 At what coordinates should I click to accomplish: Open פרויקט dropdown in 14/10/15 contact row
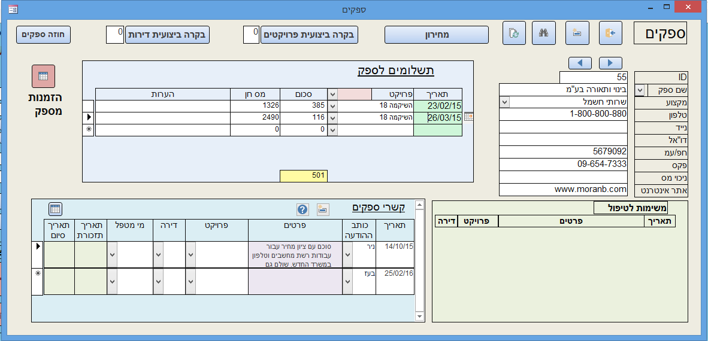tap(190, 255)
